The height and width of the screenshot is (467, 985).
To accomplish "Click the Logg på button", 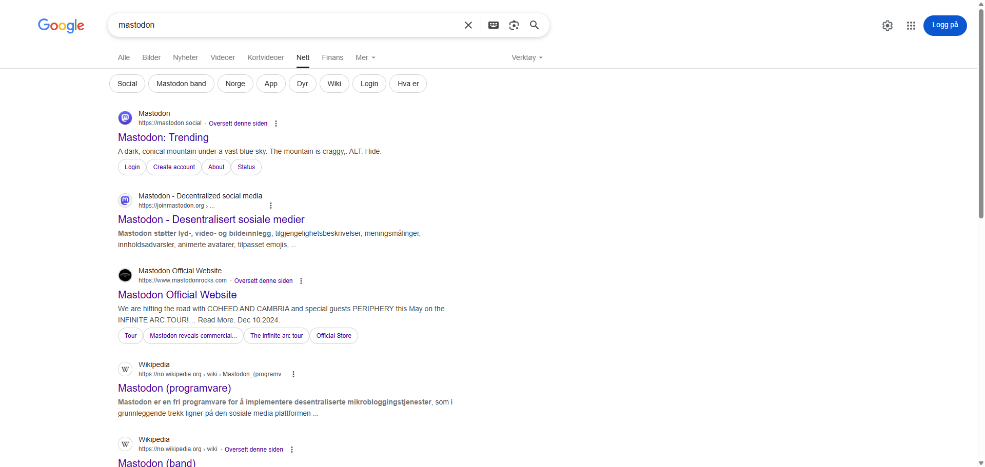I will [945, 25].
